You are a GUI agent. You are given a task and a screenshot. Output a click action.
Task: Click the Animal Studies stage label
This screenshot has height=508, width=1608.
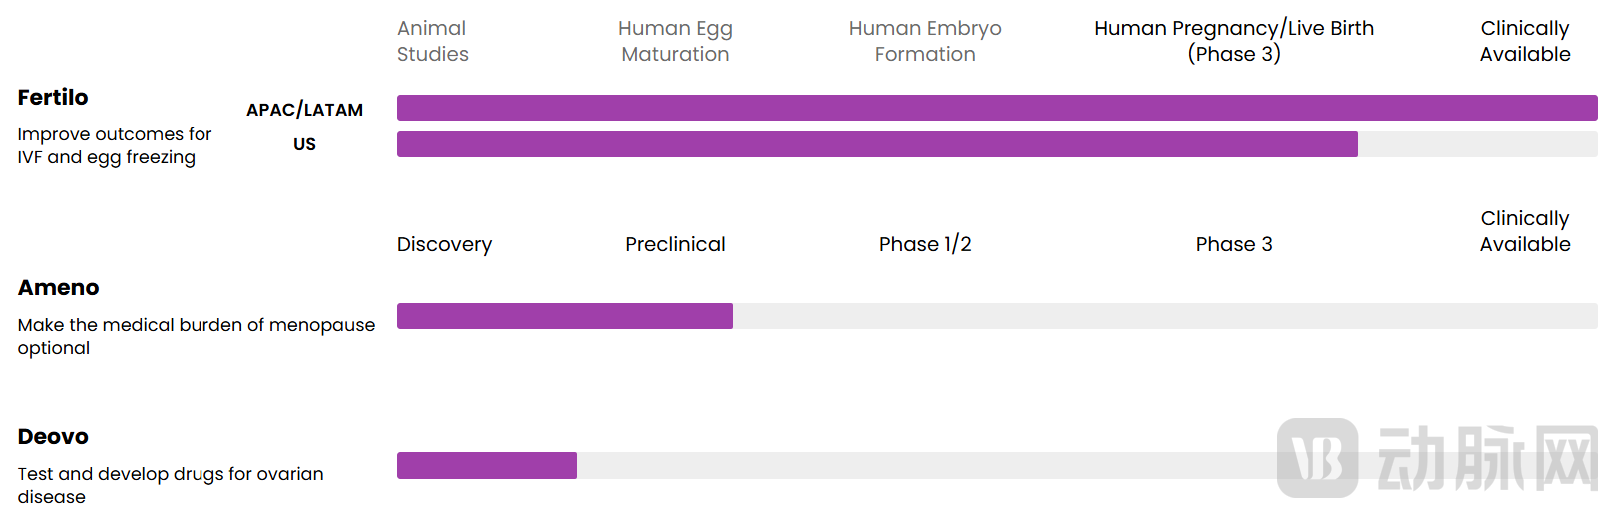pos(432,41)
